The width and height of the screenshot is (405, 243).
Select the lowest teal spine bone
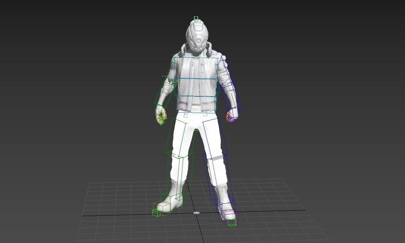[x=196, y=104]
